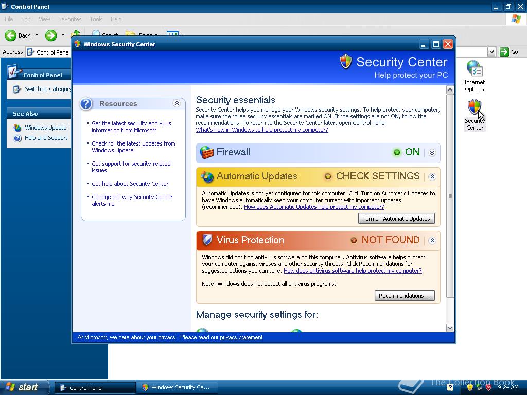527x395 pixels.
Task: Click the NOT FOUND status text
Action: (x=391, y=240)
